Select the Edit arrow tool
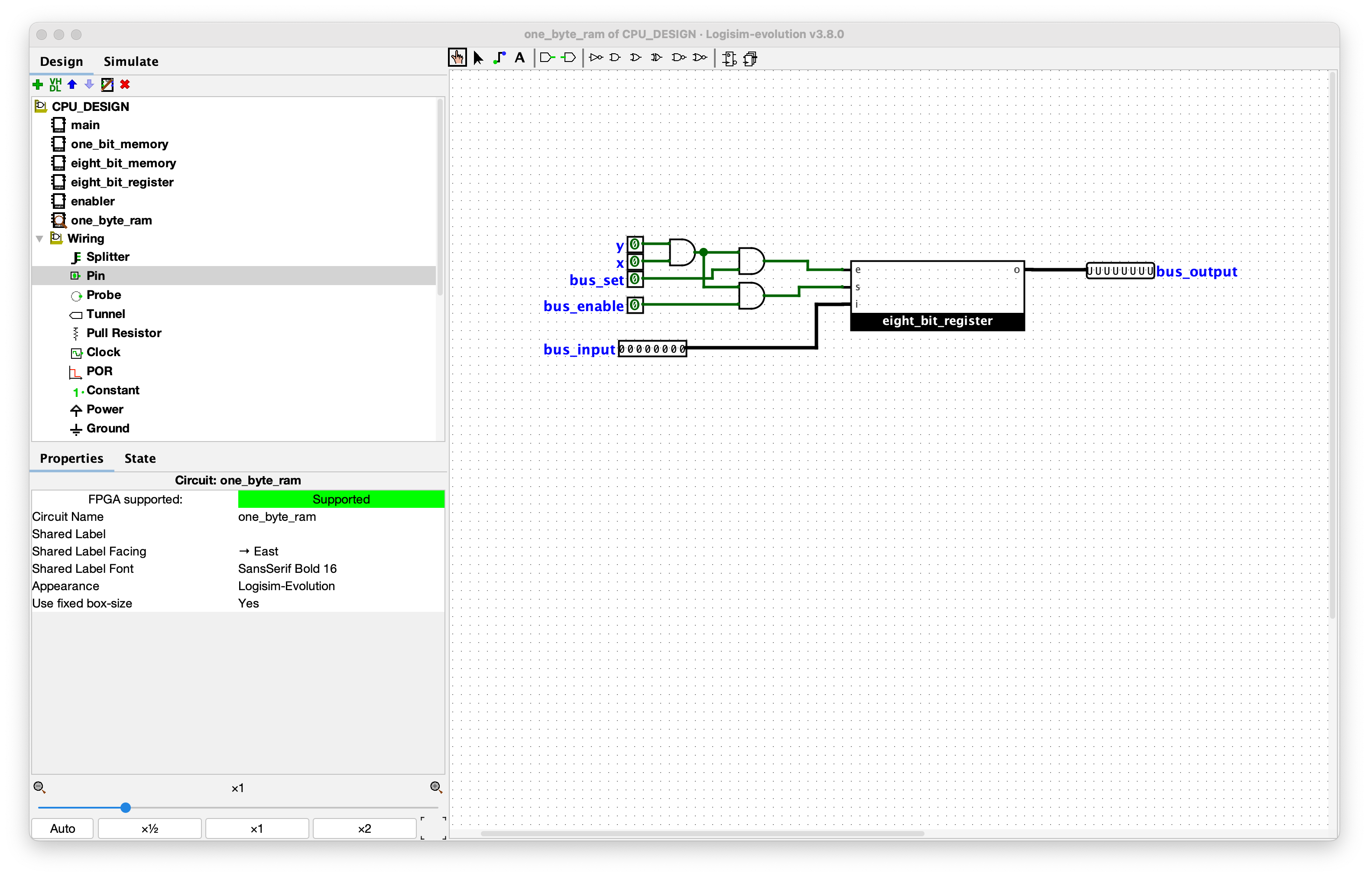 tap(478, 58)
